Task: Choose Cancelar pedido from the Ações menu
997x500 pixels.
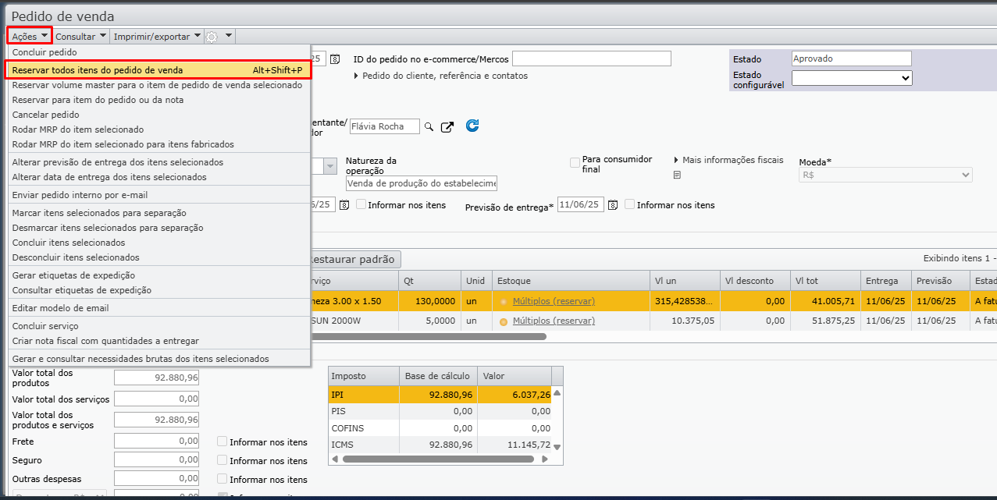Action: point(45,115)
